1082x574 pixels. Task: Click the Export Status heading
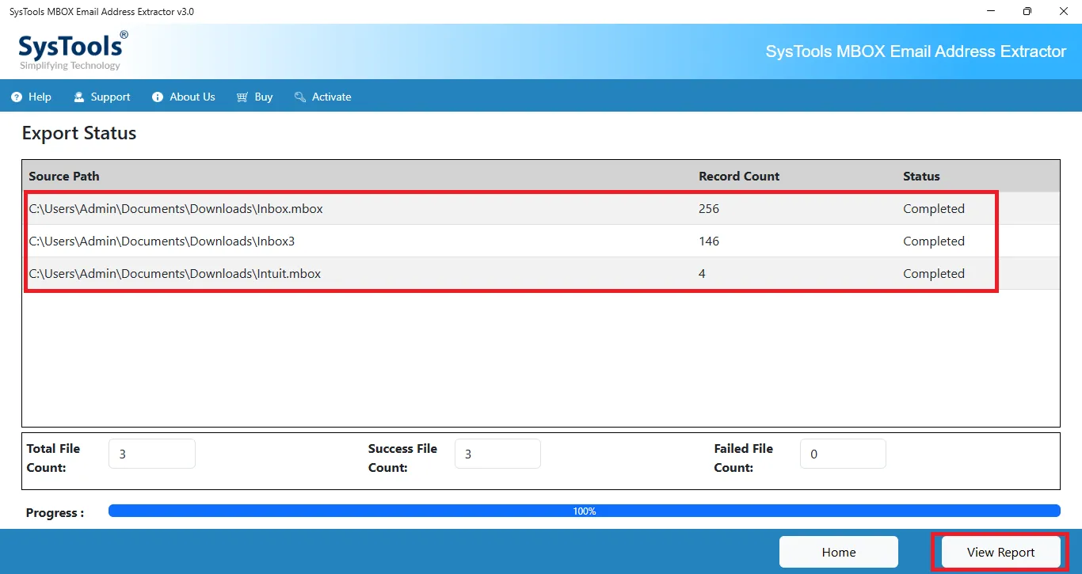point(79,133)
